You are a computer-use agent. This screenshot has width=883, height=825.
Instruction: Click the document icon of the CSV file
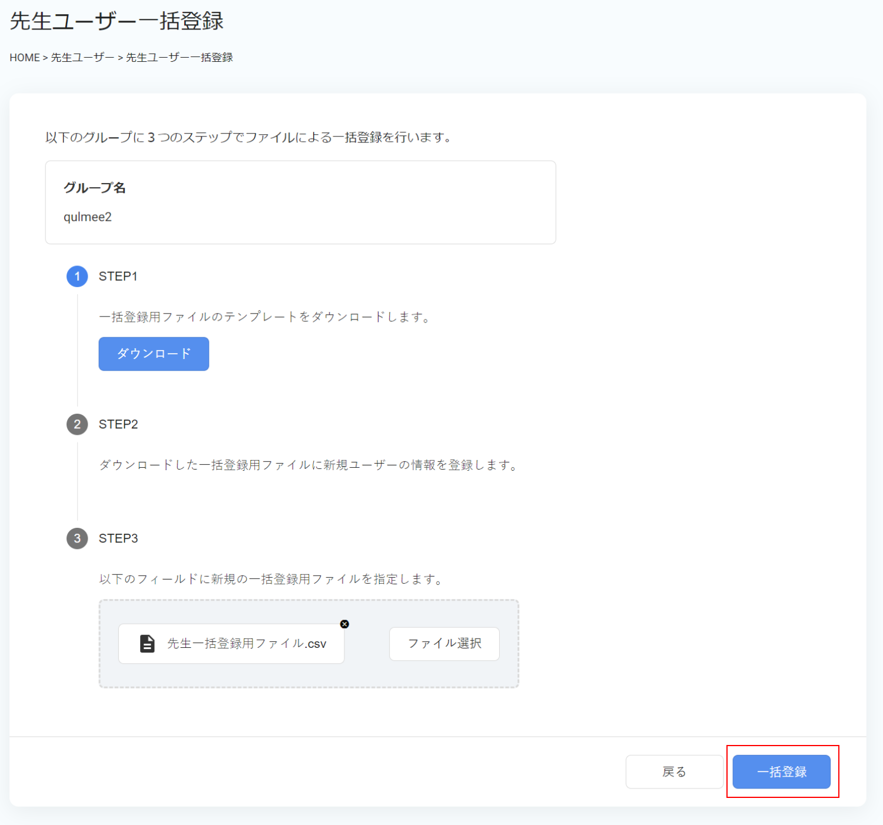(x=147, y=644)
